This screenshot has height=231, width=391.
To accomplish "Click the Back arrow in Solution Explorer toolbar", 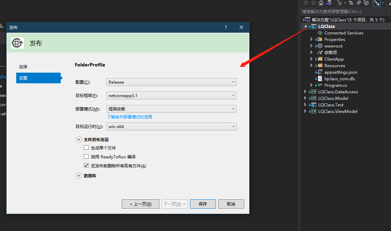I will [x=306, y=3].
